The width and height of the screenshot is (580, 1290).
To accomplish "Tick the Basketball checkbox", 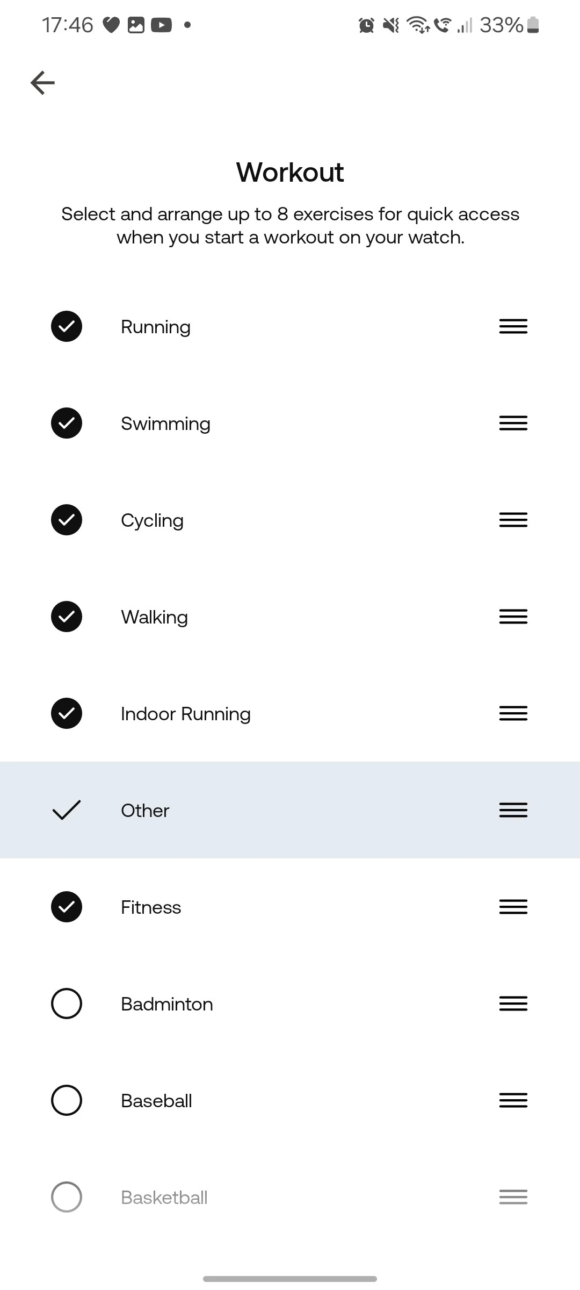I will pos(67,1197).
